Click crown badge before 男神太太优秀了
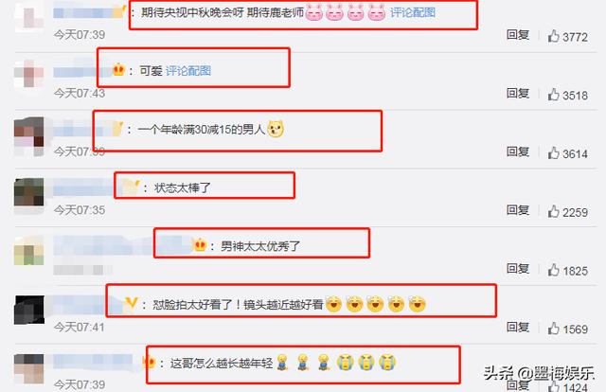This screenshot has width=606, height=392. point(200,244)
